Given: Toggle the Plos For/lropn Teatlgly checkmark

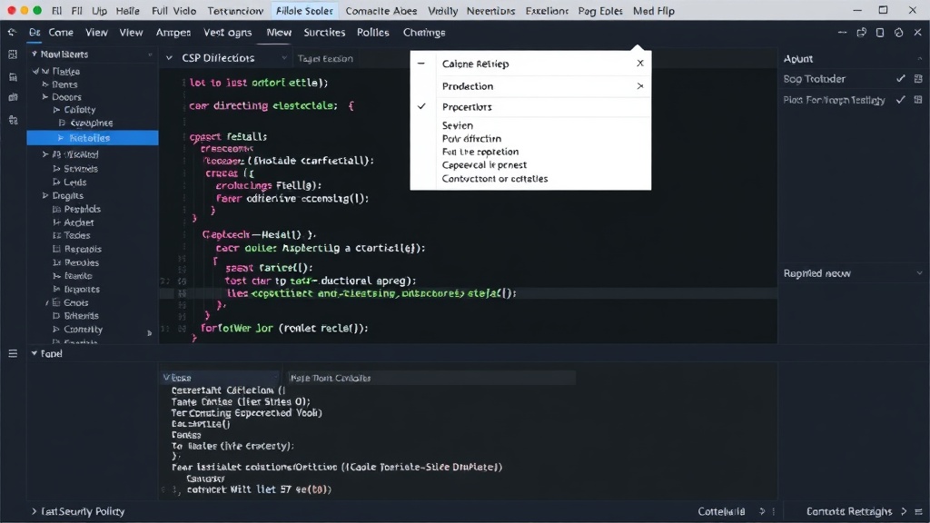Looking at the screenshot, I should [900, 100].
